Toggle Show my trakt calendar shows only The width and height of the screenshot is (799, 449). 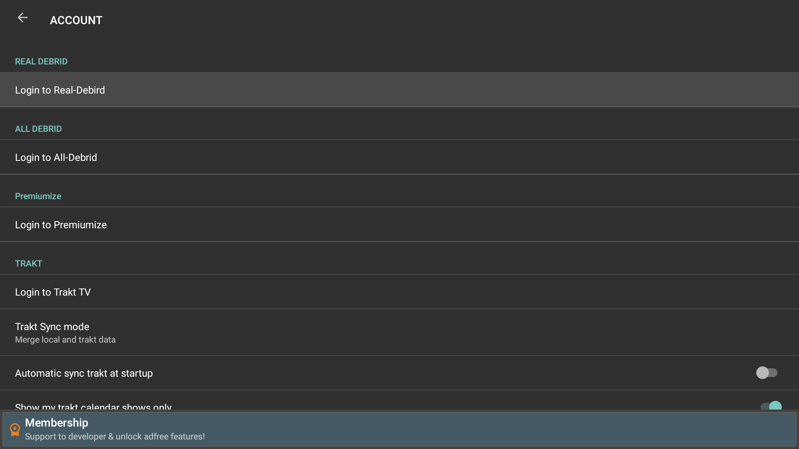tap(771, 406)
